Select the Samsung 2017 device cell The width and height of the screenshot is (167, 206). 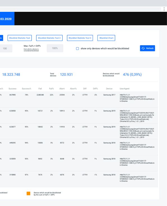point(109,95)
